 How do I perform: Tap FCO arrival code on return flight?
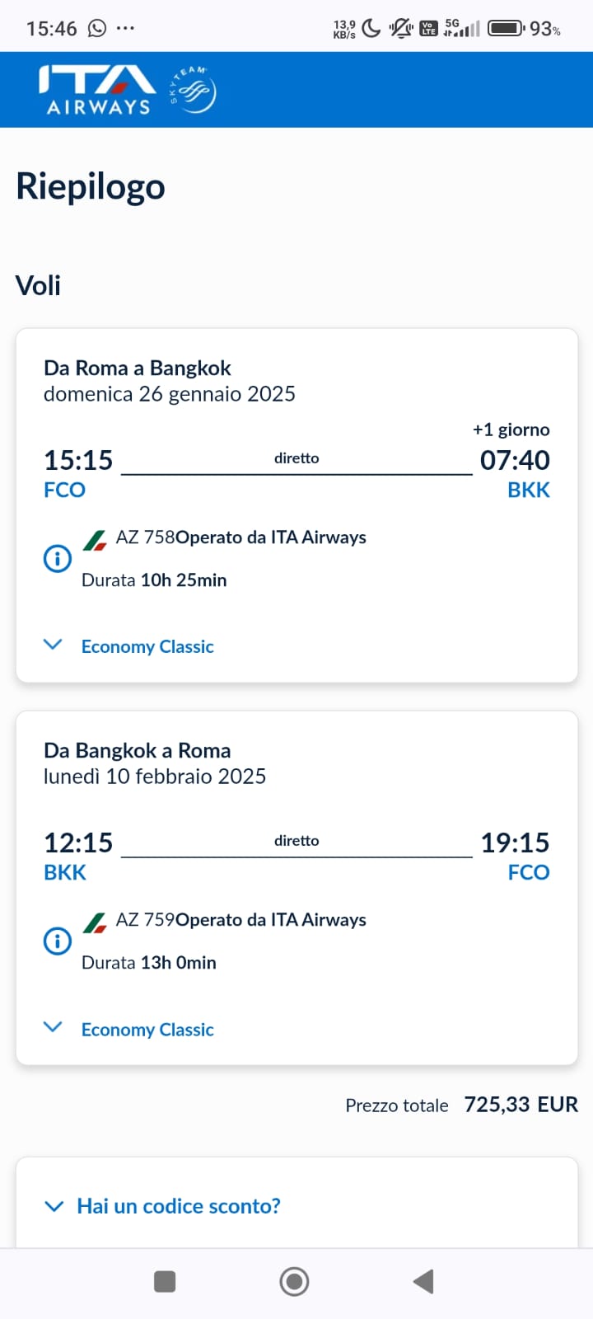click(x=529, y=872)
